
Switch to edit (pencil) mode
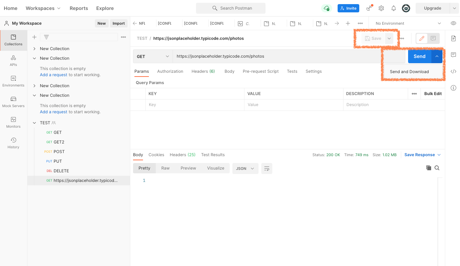(x=422, y=38)
